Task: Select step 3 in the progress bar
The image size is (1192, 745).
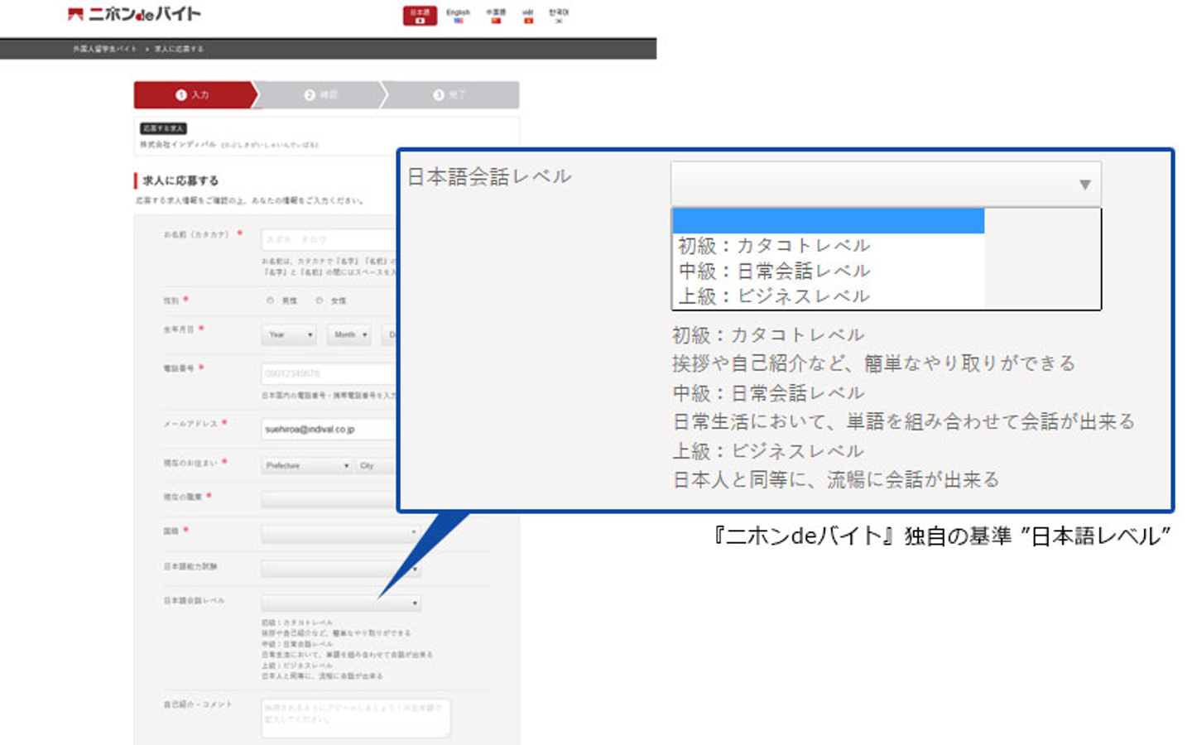Action: 450,95
